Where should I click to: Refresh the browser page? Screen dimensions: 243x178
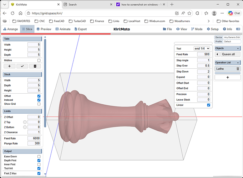pyautogui.click(x=12, y=13)
